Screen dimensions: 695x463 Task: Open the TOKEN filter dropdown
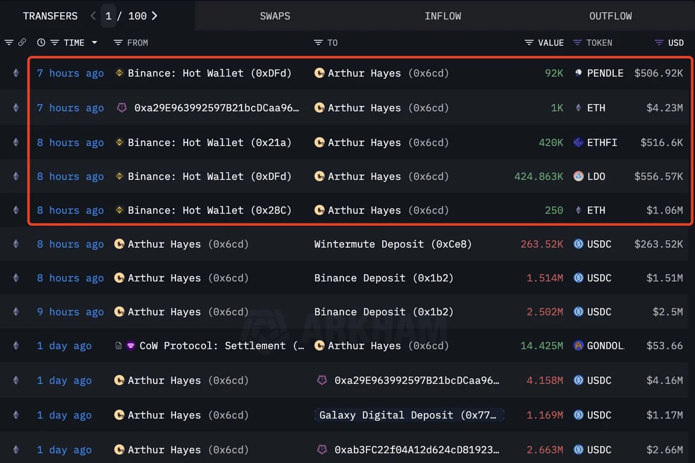(577, 43)
